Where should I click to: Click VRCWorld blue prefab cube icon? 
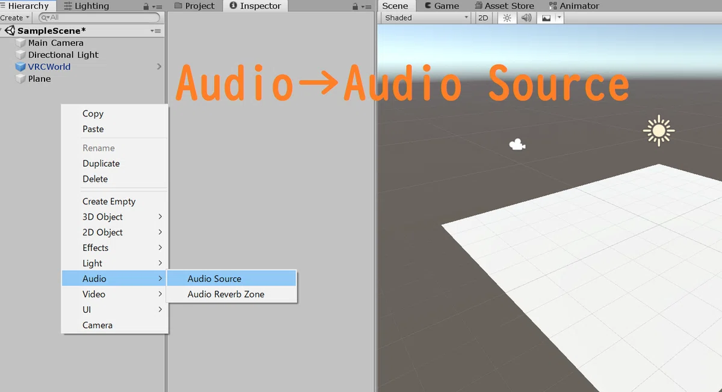click(x=22, y=67)
